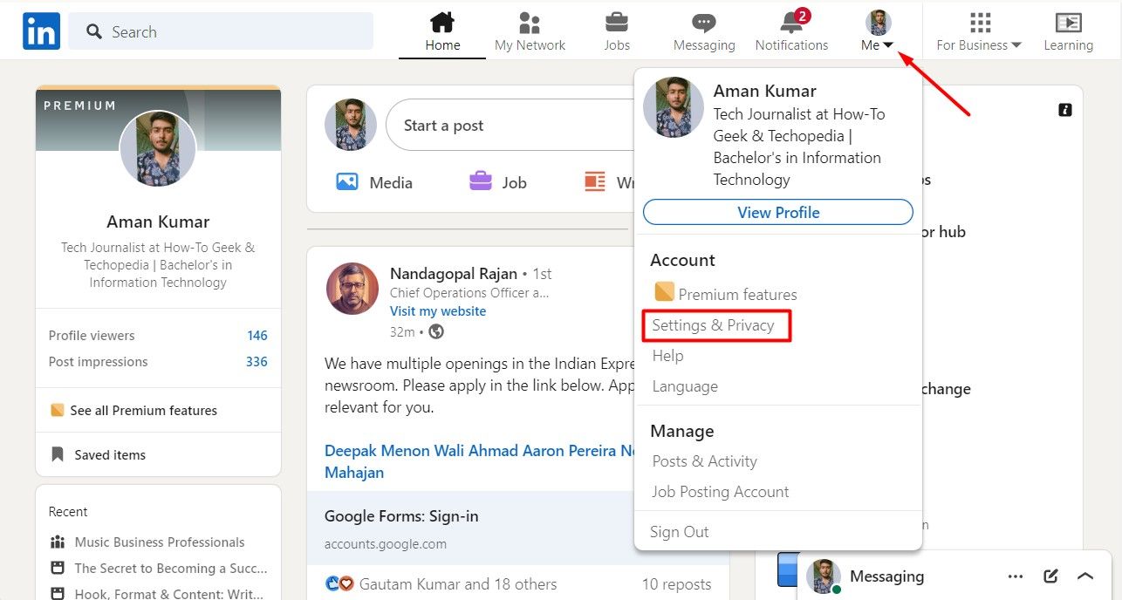The height and width of the screenshot is (600, 1122).
Task: Compose a new message in the Messaging panel
Action: click(x=1050, y=576)
